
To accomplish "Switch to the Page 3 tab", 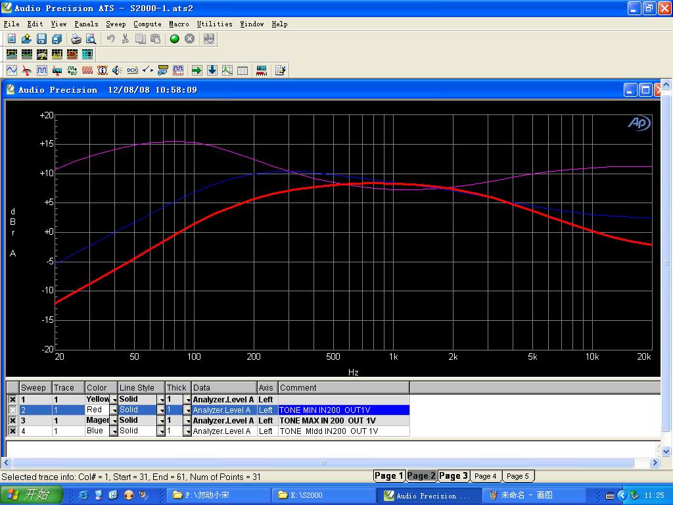I will (x=453, y=476).
